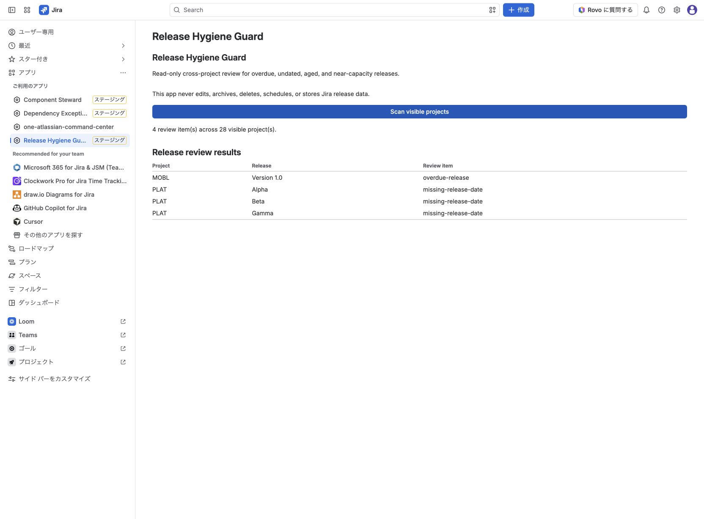Open the help question-mark icon
Screen dimensions: 704x519
tap(662, 10)
